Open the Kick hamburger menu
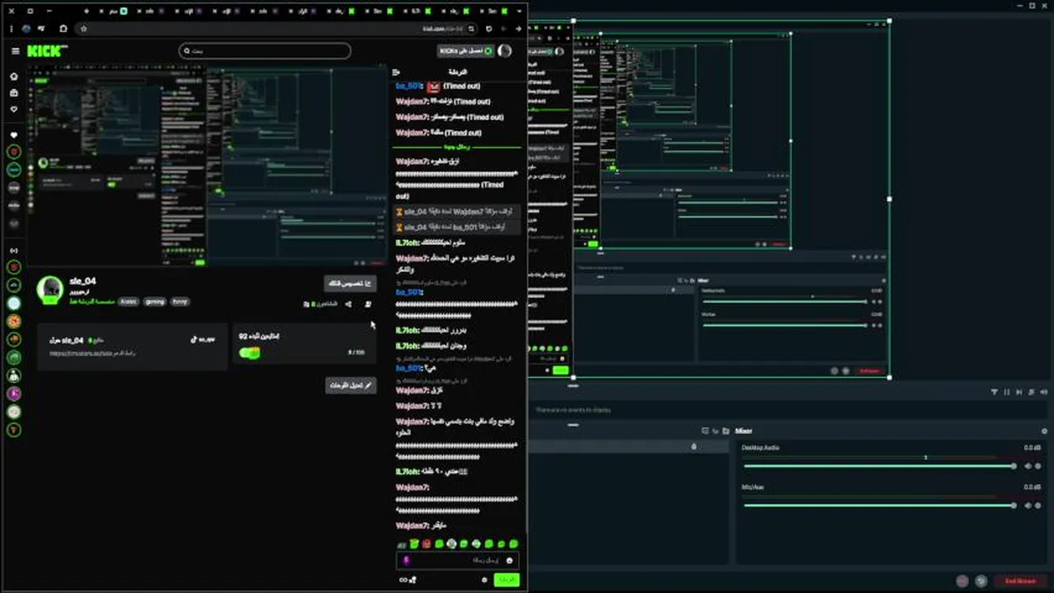The width and height of the screenshot is (1054, 593). click(x=15, y=51)
